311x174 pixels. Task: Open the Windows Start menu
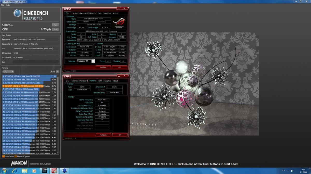[x=4, y=171]
